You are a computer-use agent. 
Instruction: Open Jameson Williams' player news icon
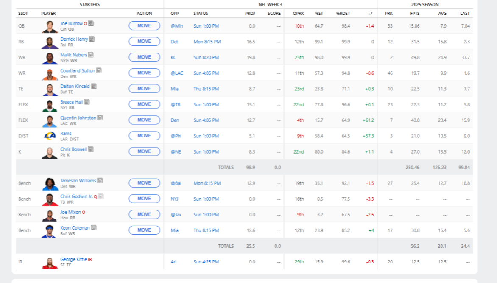pyautogui.click(x=100, y=180)
